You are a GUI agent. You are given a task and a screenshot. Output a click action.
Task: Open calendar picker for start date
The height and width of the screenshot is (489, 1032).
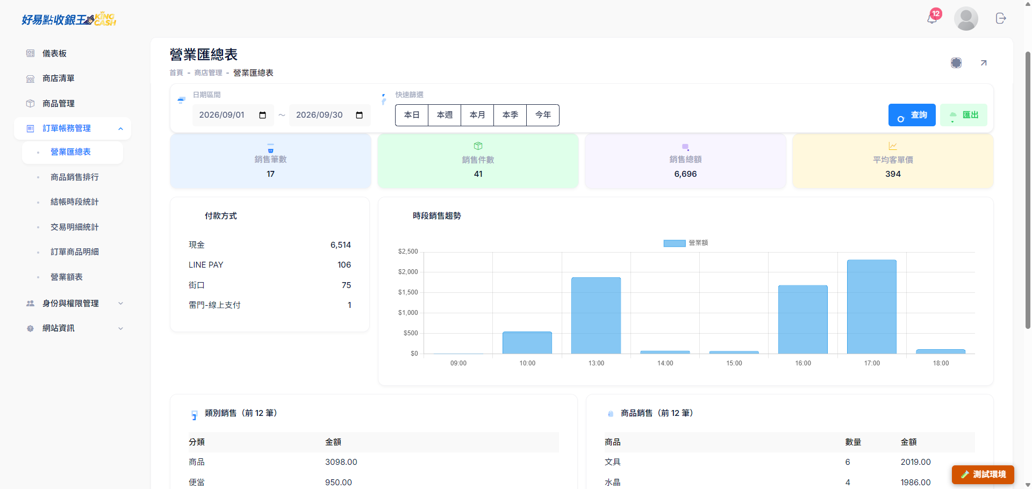[263, 115]
